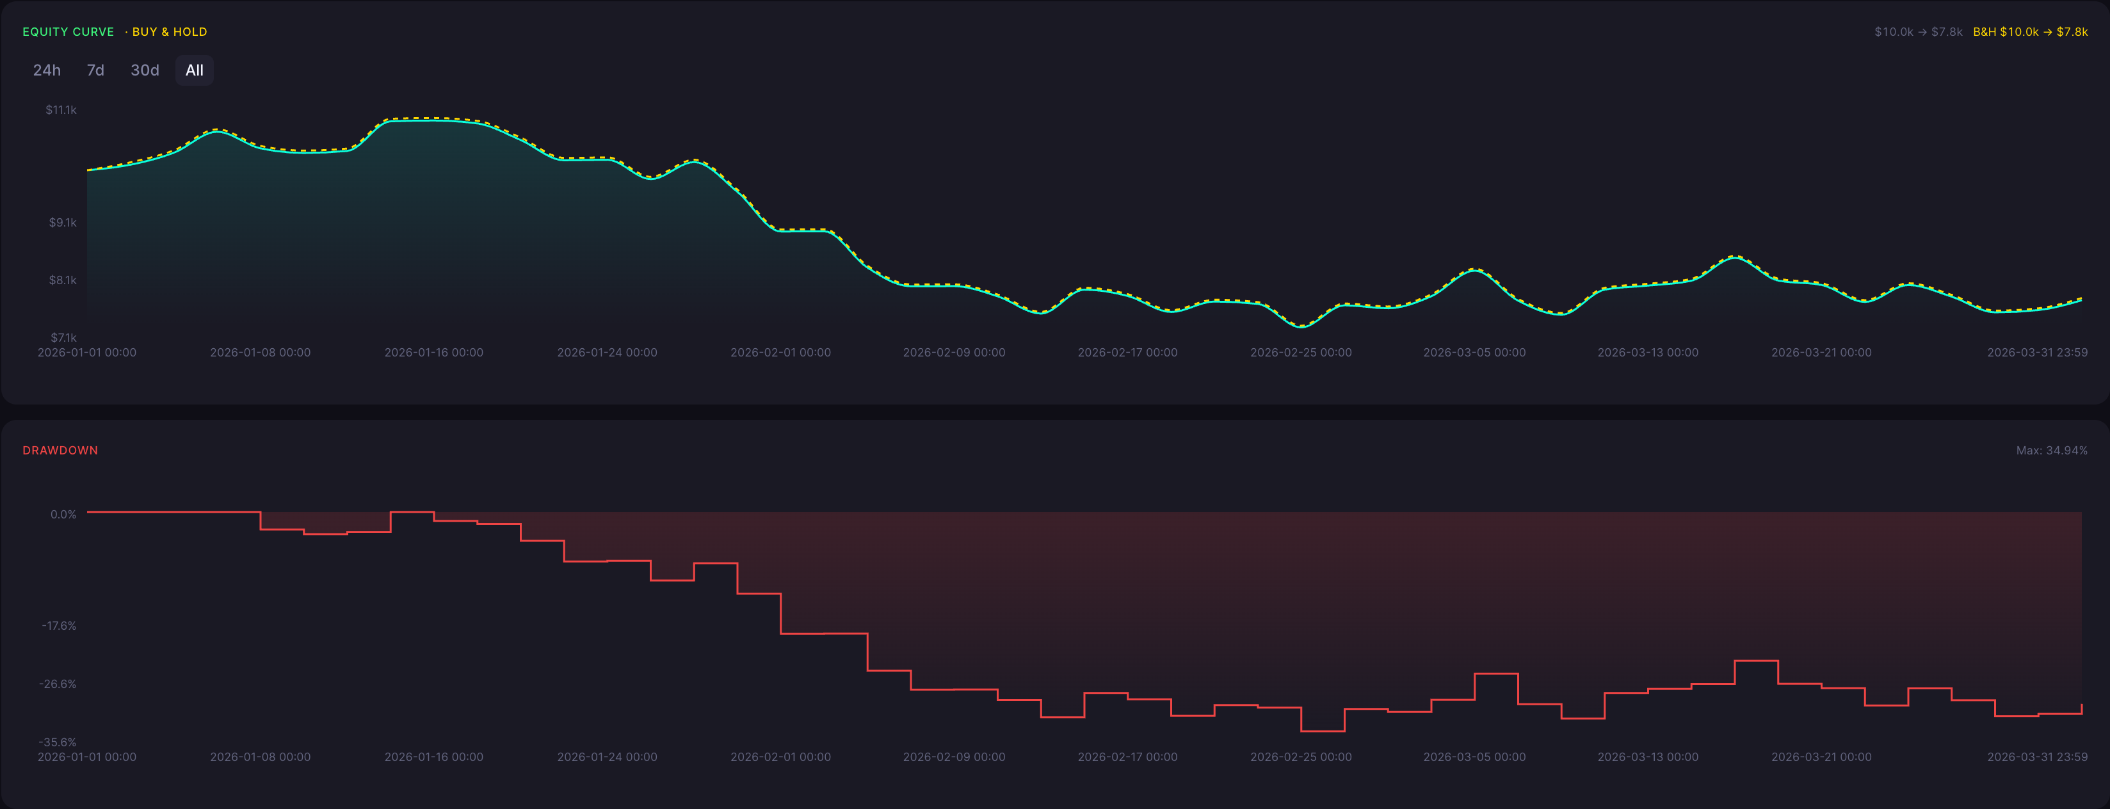
Task: Click the -35.6% drawdown axis label
Action: (58, 742)
